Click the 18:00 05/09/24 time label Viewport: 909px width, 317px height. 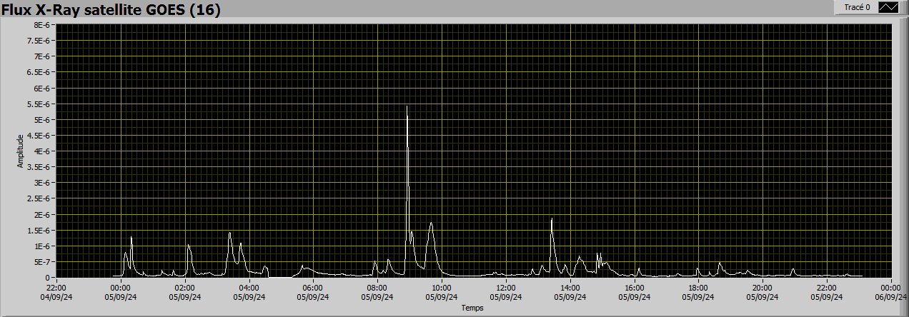[699, 292]
